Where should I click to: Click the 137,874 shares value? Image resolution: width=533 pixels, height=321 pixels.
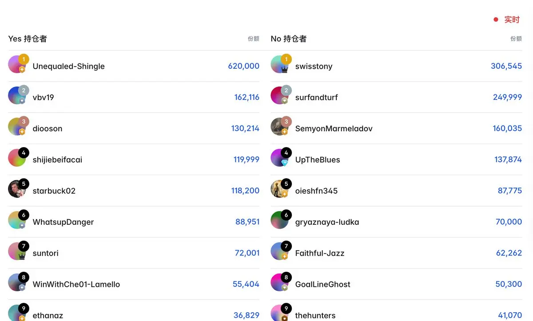508,159
